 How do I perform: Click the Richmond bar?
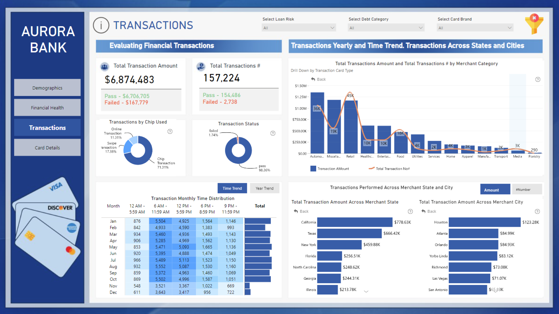pyautogui.click(x=470, y=267)
